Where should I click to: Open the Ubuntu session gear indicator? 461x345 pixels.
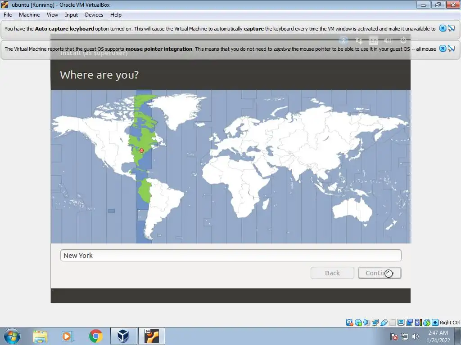point(403,40)
